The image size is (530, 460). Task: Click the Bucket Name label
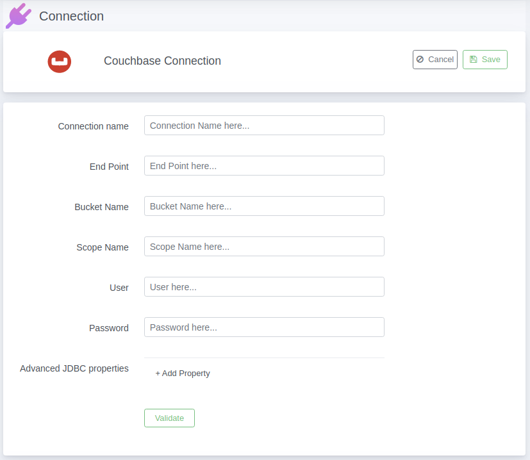click(x=101, y=207)
